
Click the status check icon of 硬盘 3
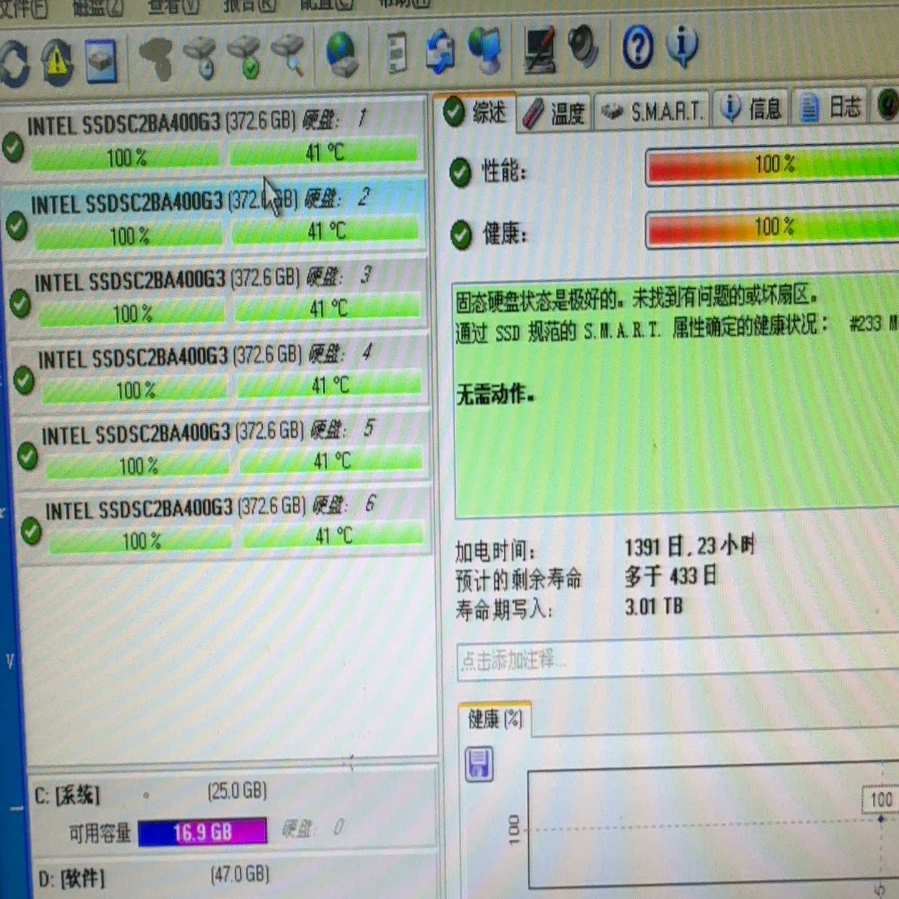coord(20,303)
